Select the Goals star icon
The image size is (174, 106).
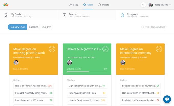point(85,5)
